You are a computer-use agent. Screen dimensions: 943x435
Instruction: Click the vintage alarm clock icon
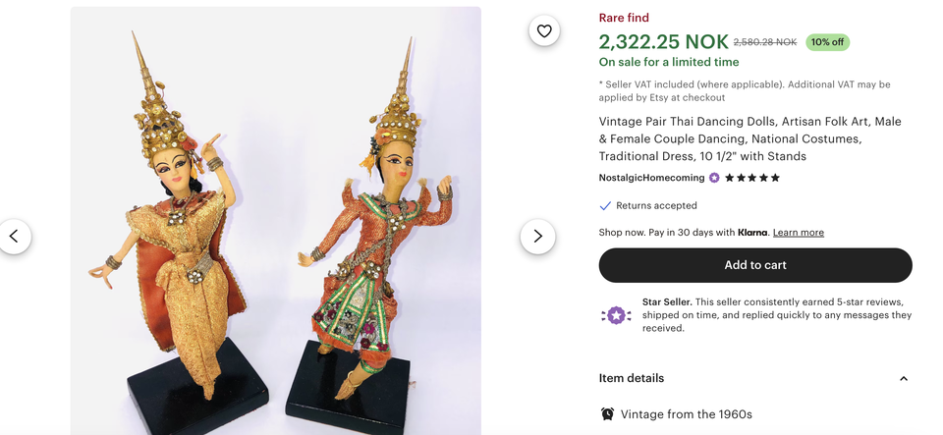tap(607, 413)
